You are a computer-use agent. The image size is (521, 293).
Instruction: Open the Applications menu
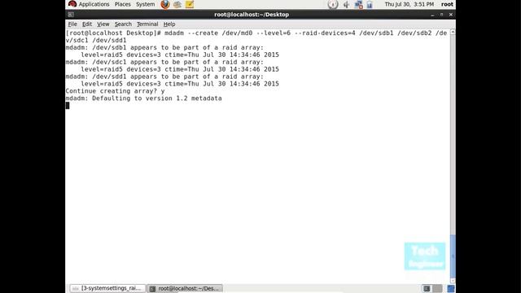pos(94,4)
